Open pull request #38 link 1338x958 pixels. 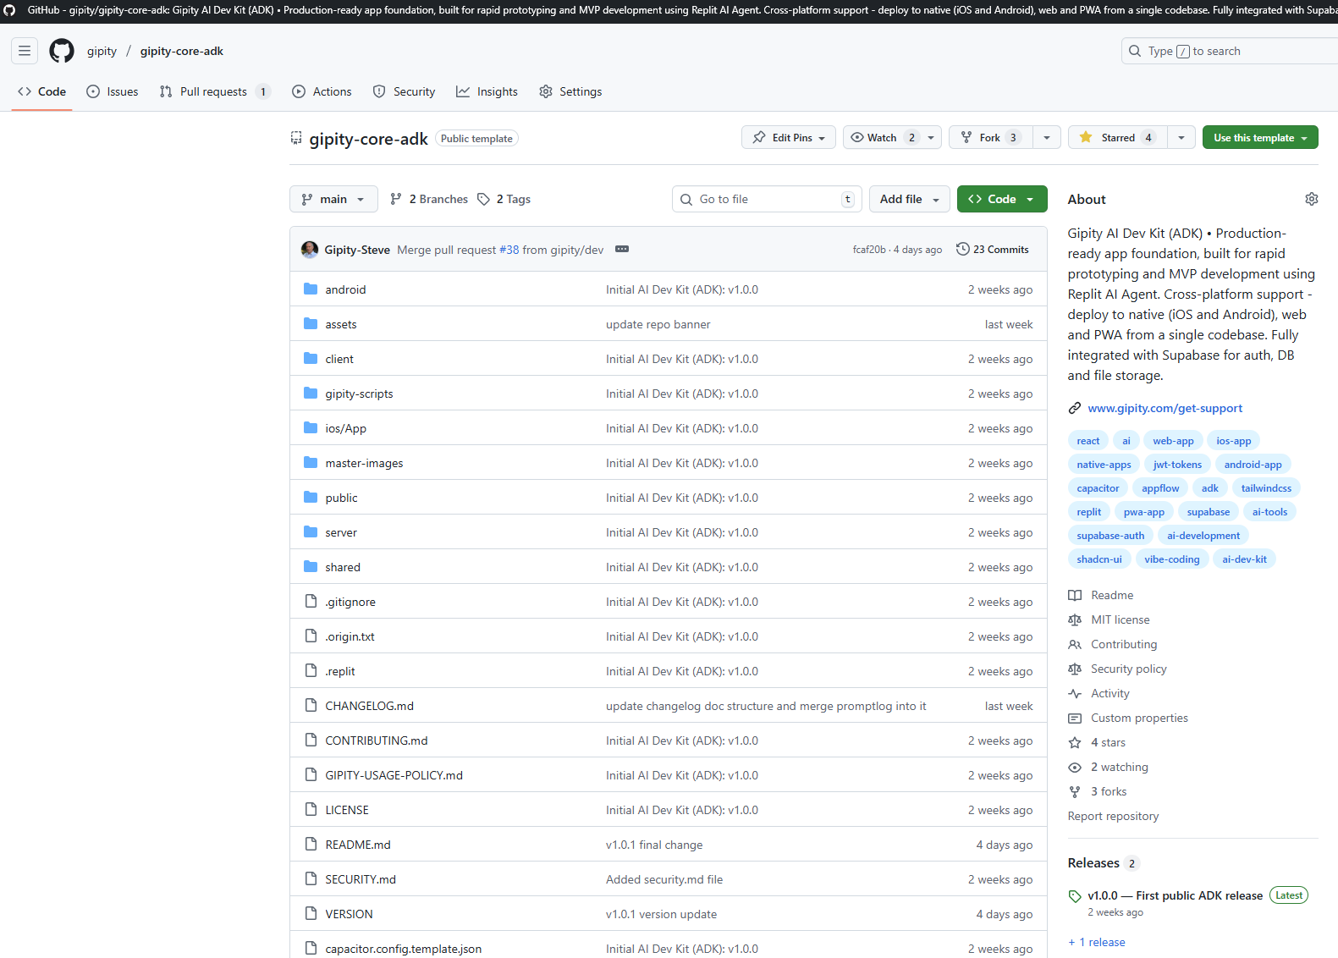[509, 250]
